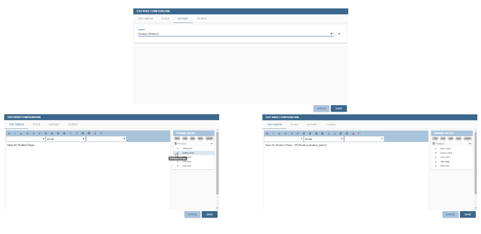Screen dimensions: 481x234
Task: Open Style tab in left editor dialog
Action: pos(36,125)
